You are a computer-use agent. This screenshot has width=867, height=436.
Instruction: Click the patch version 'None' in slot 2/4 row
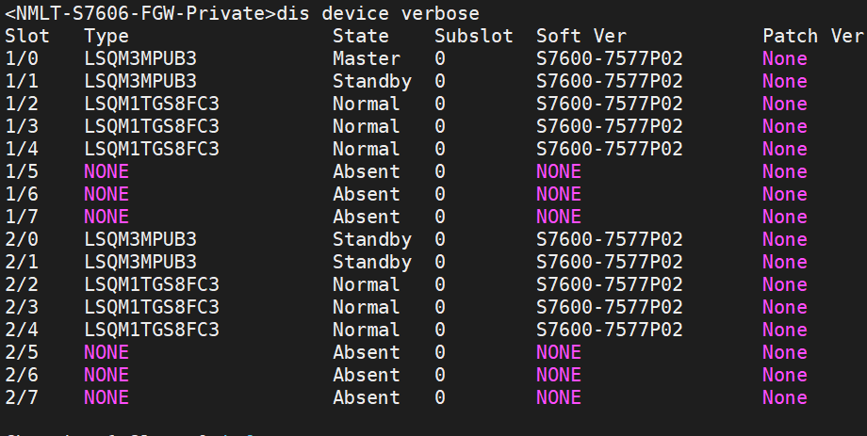click(784, 330)
